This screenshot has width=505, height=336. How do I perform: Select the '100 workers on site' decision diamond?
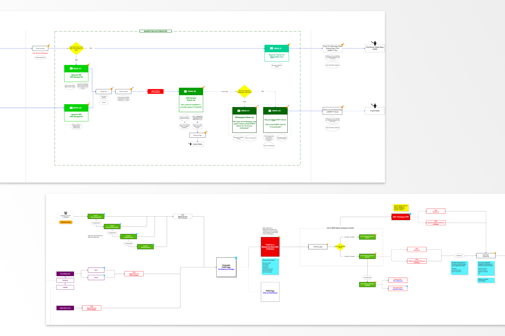[76, 48]
